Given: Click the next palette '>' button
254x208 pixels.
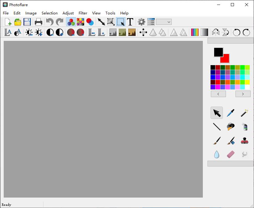Looking at the screenshot, I should (x=243, y=94).
